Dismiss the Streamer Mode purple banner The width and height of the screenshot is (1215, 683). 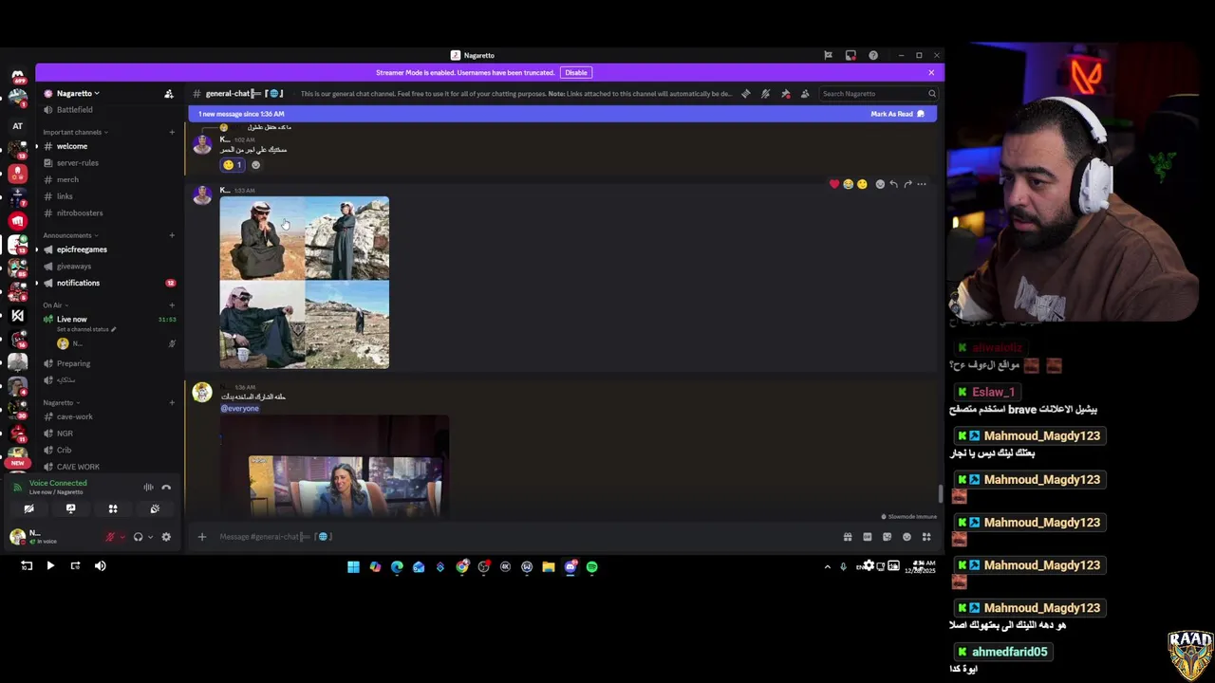click(x=931, y=73)
